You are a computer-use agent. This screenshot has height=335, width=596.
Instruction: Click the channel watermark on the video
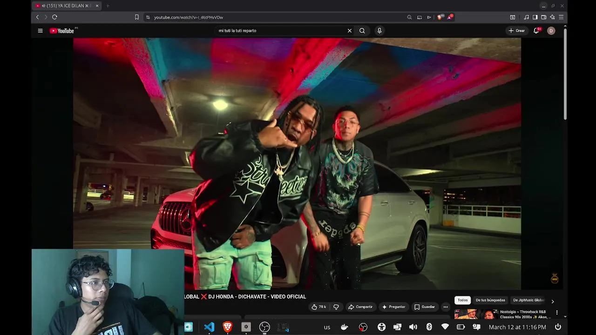[555, 278]
